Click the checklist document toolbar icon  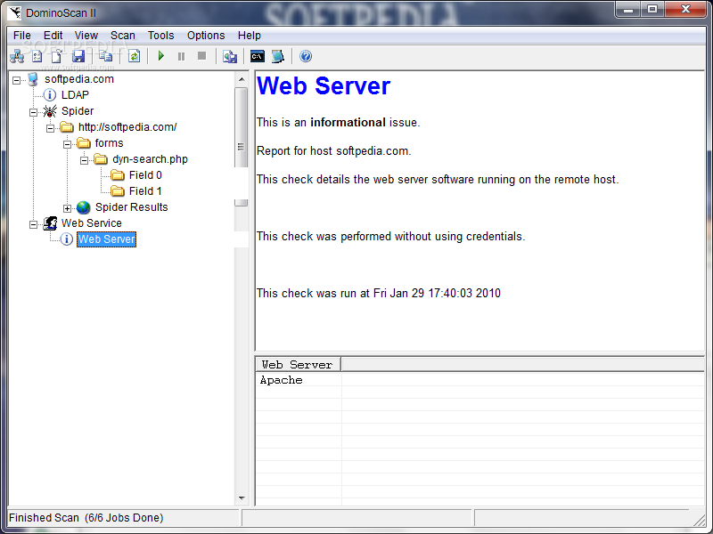[x=37, y=56]
